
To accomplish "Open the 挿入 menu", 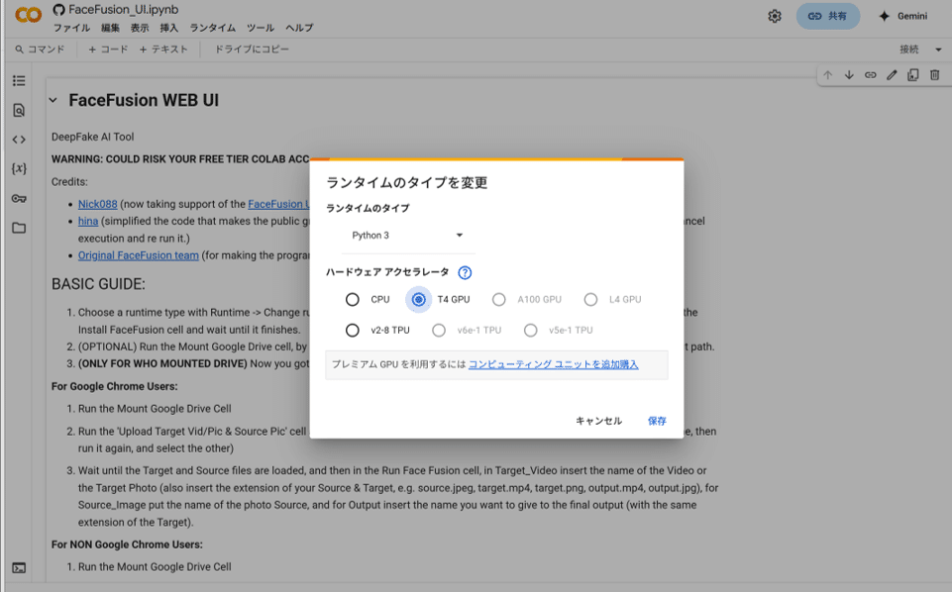I will pos(168,28).
